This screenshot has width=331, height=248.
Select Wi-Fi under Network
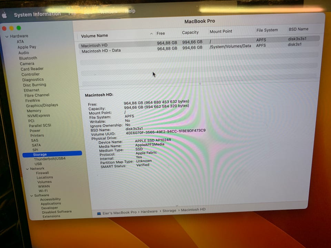(43, 191)
